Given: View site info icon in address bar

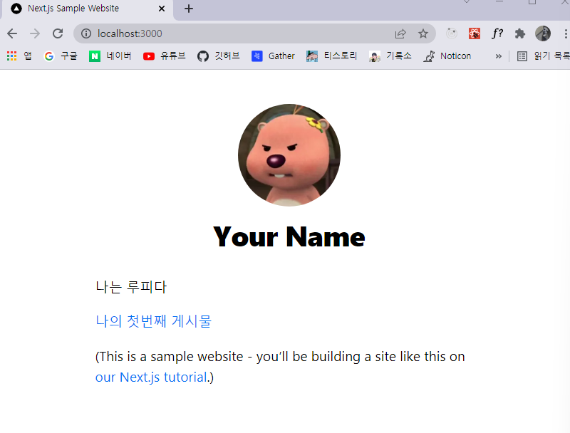Looking at the screenshot, I should (x=86, y=33).
